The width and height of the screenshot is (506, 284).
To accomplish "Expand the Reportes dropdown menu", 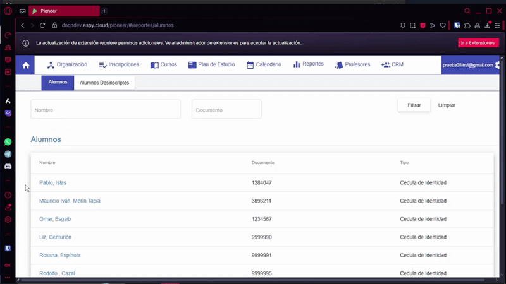I will pyautogui.click(x=309, y=64).
